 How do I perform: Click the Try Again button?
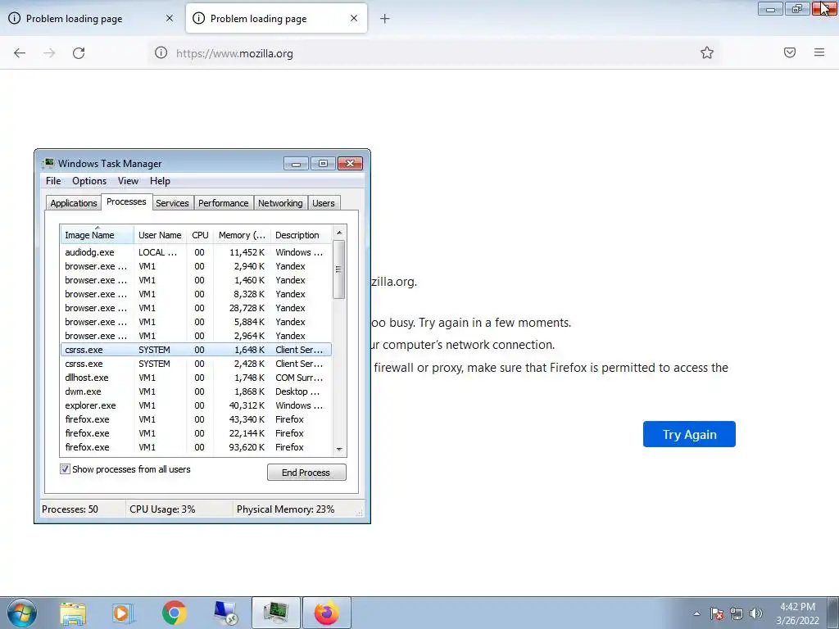[689, 434]
